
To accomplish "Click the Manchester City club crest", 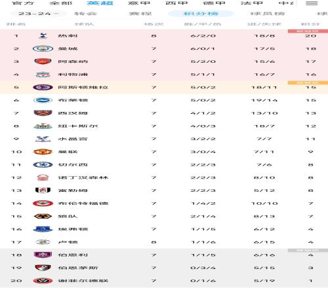I will pos(43,48).
